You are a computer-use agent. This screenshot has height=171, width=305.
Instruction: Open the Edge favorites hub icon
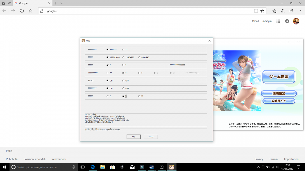(x=274, y=11)
